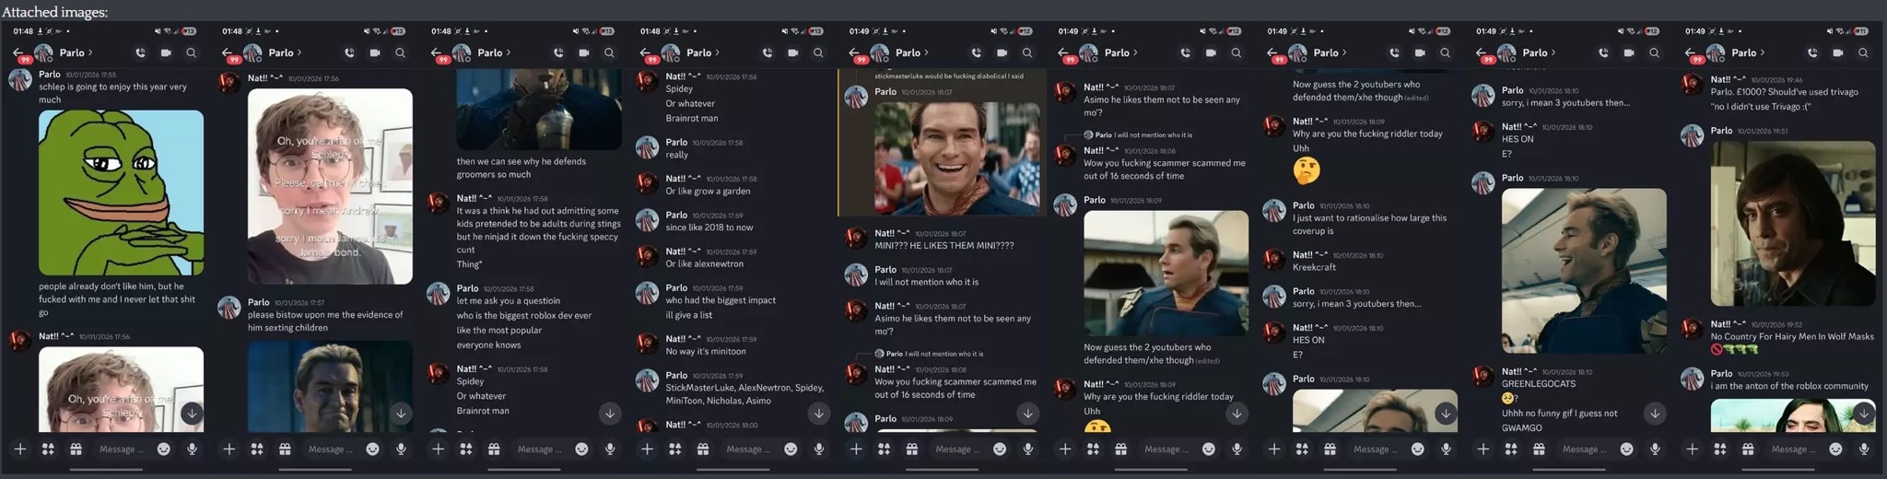This screenshot has width=1887, height=479.
Task: Start voice call in Pepe frog screenshot
Action: point(140,53)
